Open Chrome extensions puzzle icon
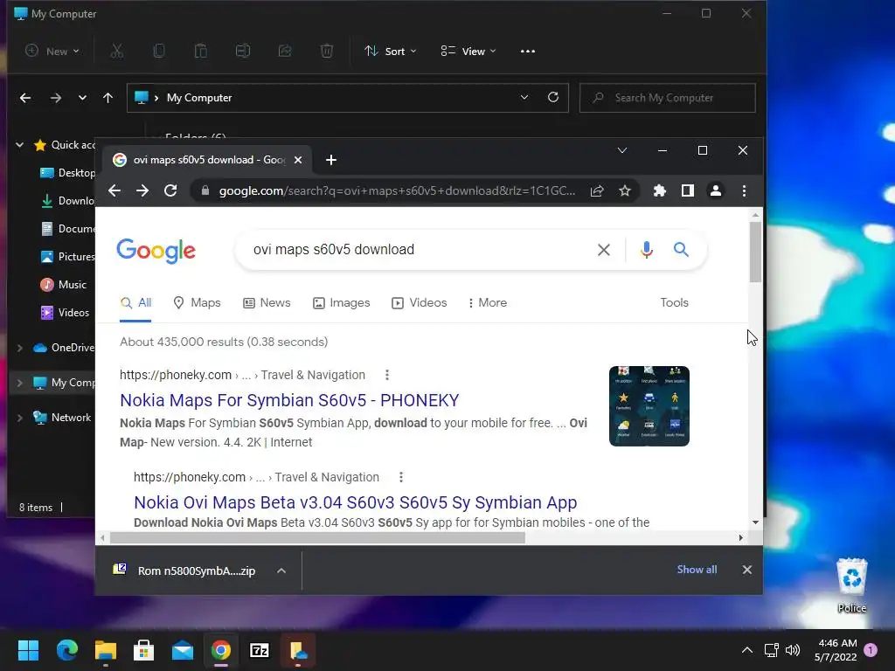This screenshot has width=895, height=671. click(659, 190)
